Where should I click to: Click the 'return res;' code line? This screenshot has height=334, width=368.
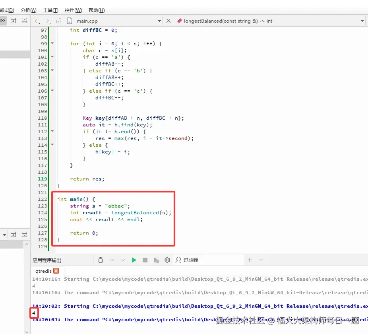[87, 179]
